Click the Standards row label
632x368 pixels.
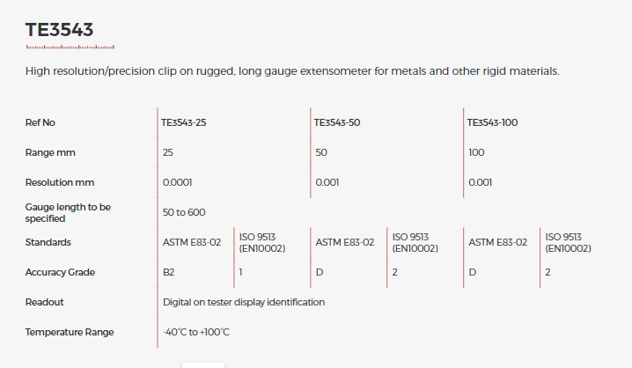[48, 242]
